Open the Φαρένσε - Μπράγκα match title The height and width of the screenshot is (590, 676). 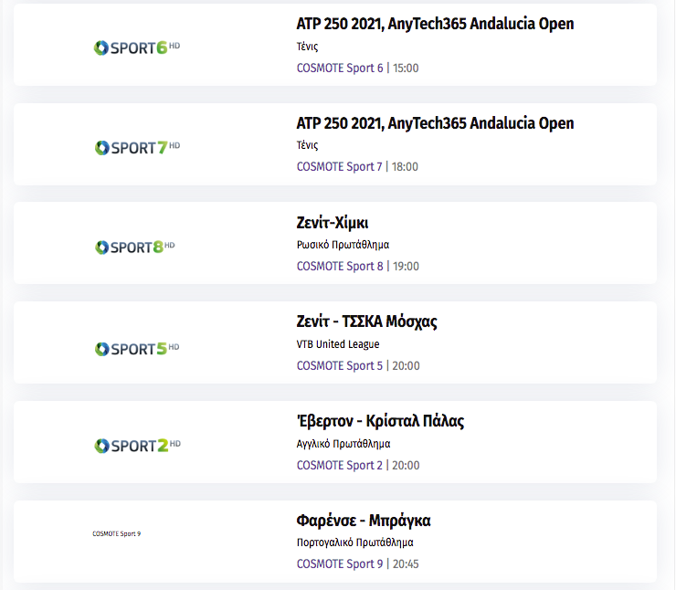(364, 521)
